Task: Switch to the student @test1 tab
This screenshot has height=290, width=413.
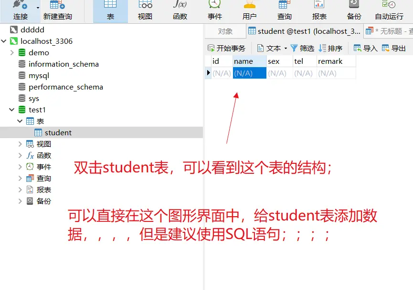Action: [x=305, y=31]
